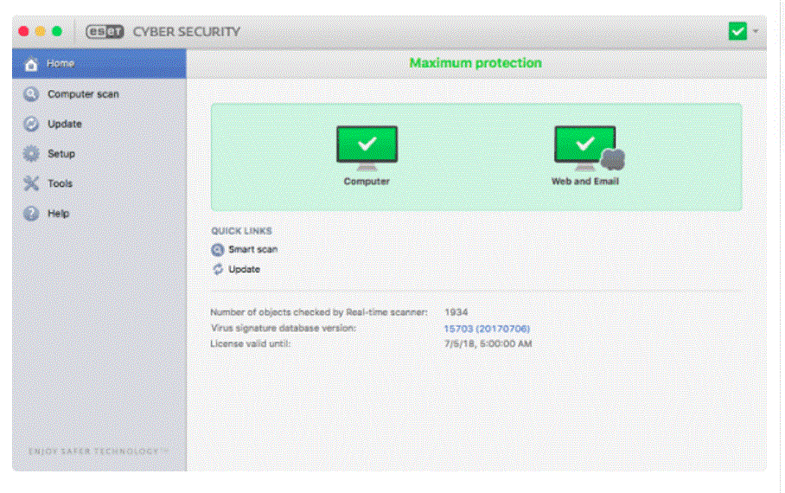Minimize the window with yellow button

coord(41,31)
